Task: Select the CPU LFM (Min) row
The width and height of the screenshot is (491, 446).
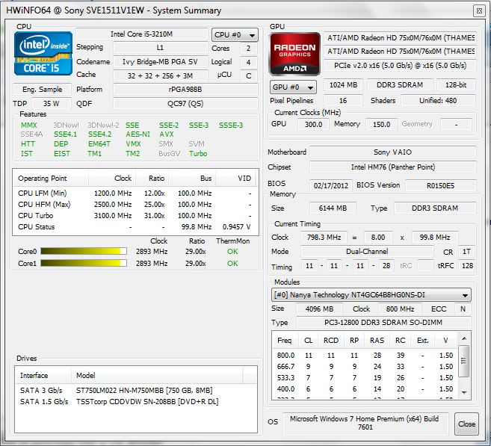Action: (x=135, y=193)
